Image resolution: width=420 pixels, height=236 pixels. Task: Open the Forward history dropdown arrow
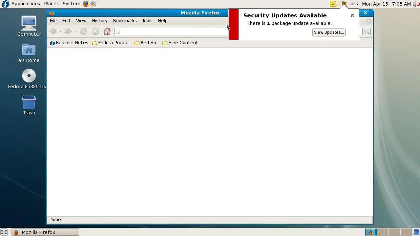pos(76,31)
